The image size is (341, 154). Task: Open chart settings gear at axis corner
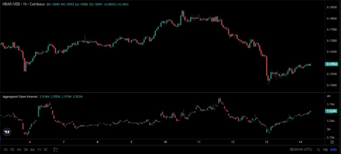[332, 142]
